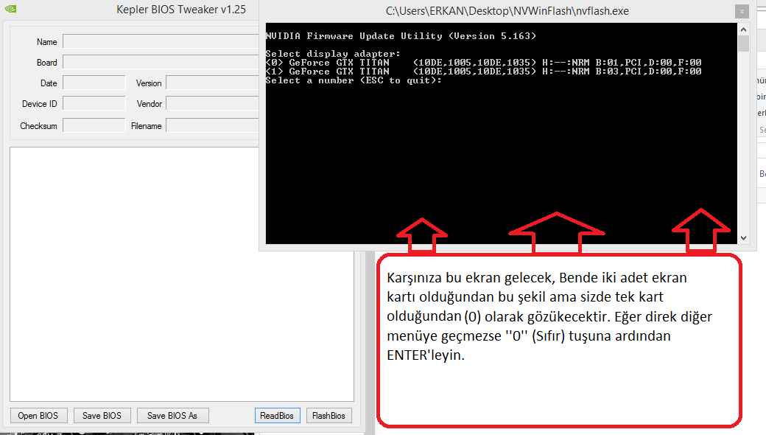Screen dimensions: 766x435
Task: Click 'Select a number (ESC to quit):' prompt
Action: tap(354, 80)
